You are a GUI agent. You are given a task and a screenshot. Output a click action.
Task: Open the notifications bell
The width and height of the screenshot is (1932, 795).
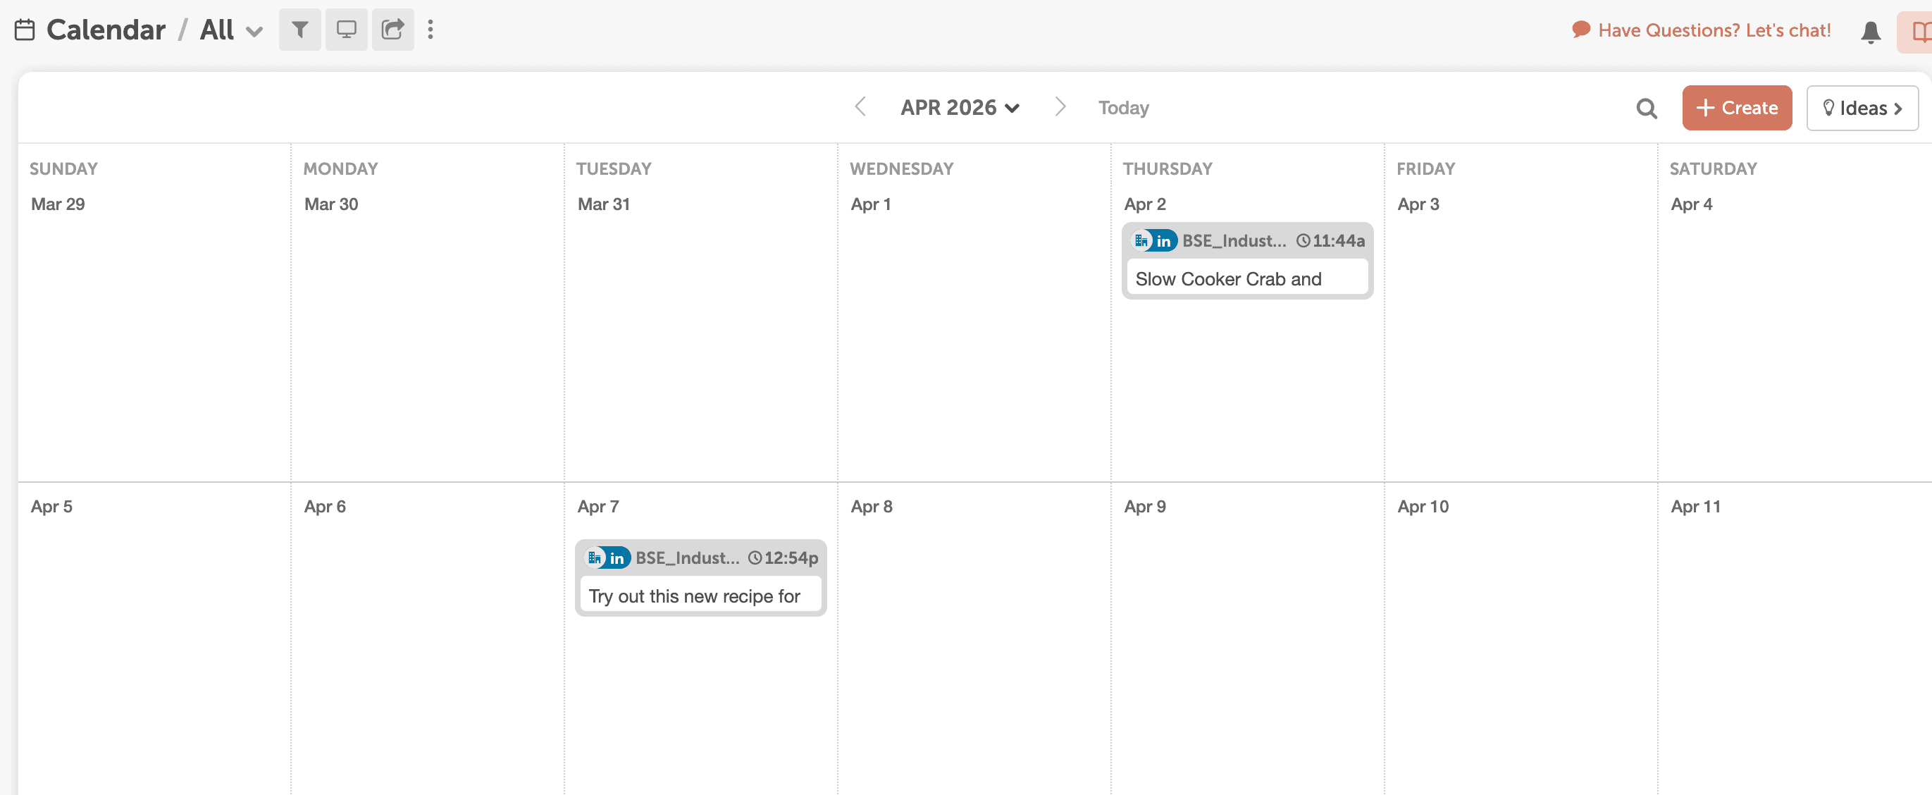click(x=1871, y=32)
